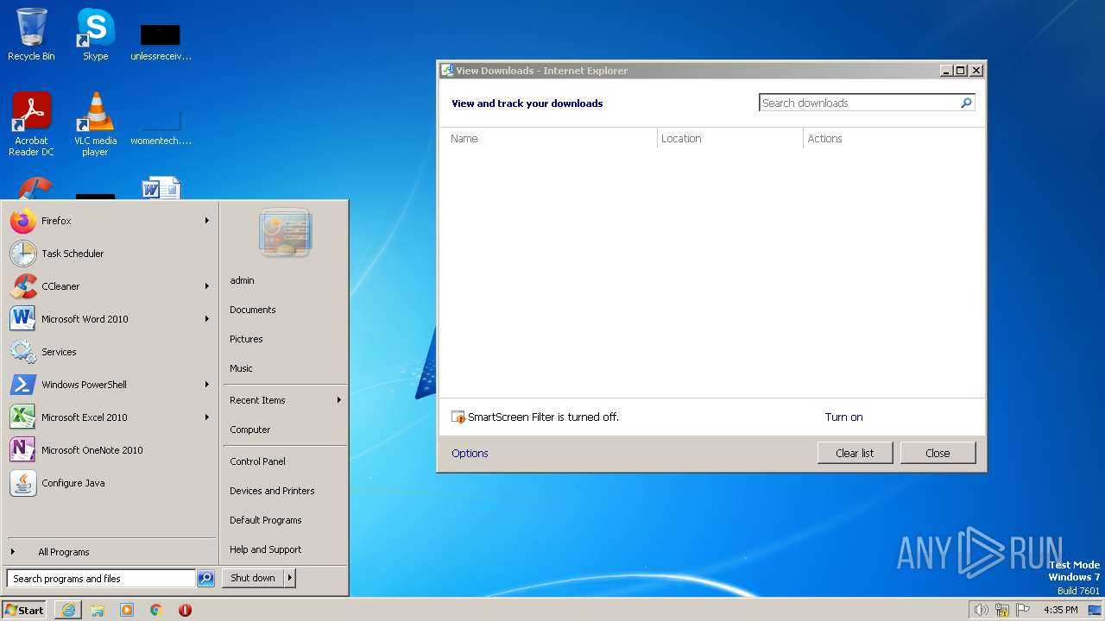Open CCleaner from the Start menu
This screenshot has height=621, width=1105.
point(110,286)
